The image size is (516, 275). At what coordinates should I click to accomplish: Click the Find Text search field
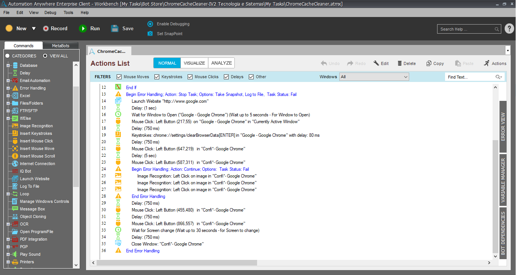pyautogui.click(x=470, y=77)
